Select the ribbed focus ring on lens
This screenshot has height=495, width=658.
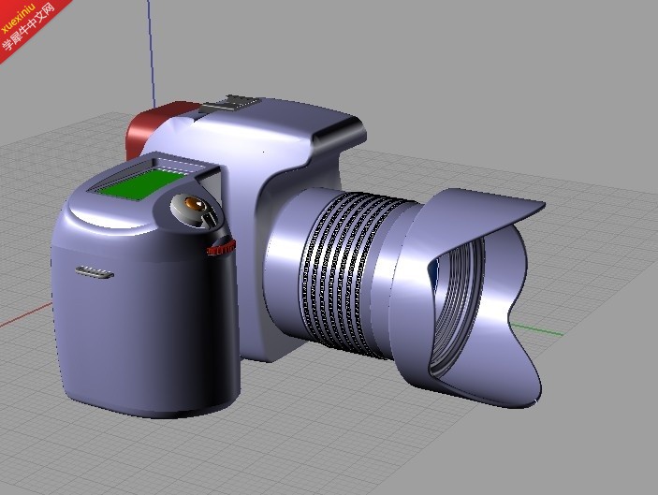coord(353,275)
